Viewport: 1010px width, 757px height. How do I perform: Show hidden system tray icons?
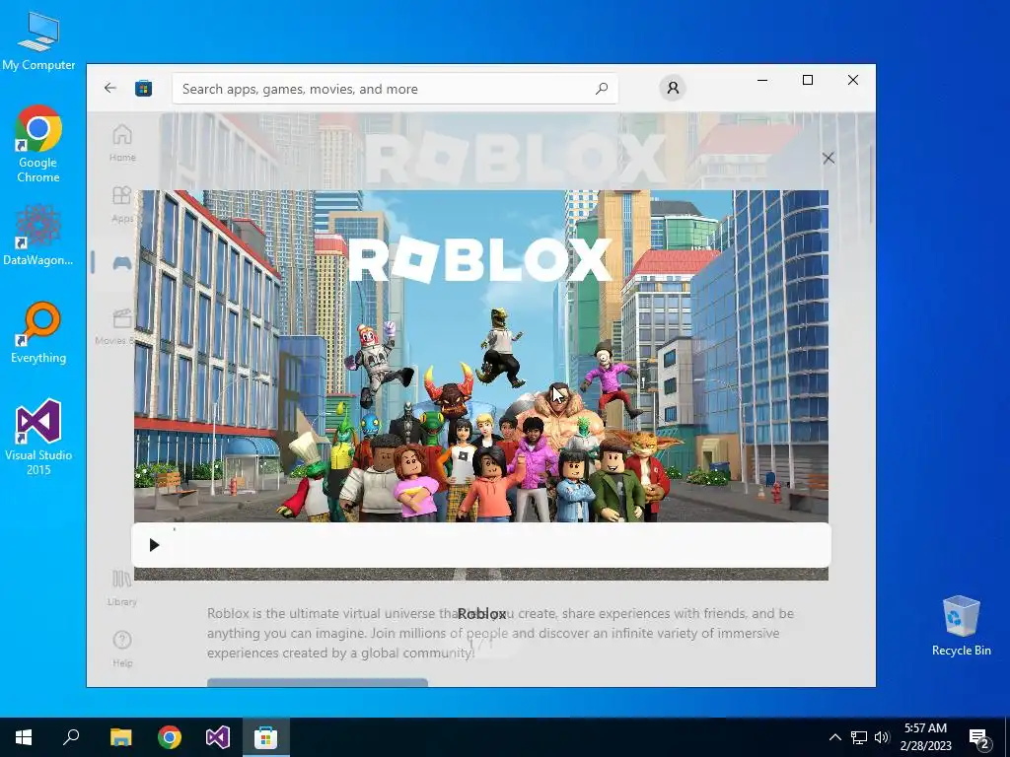(x=834, y=737)
